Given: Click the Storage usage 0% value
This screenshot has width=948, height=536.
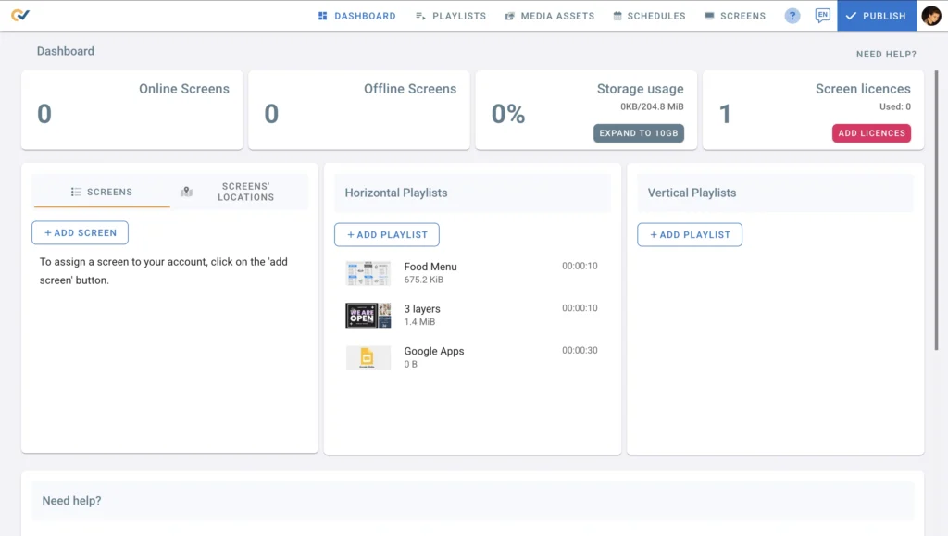Looking at the screenshot, I should (x=508, y=114).
